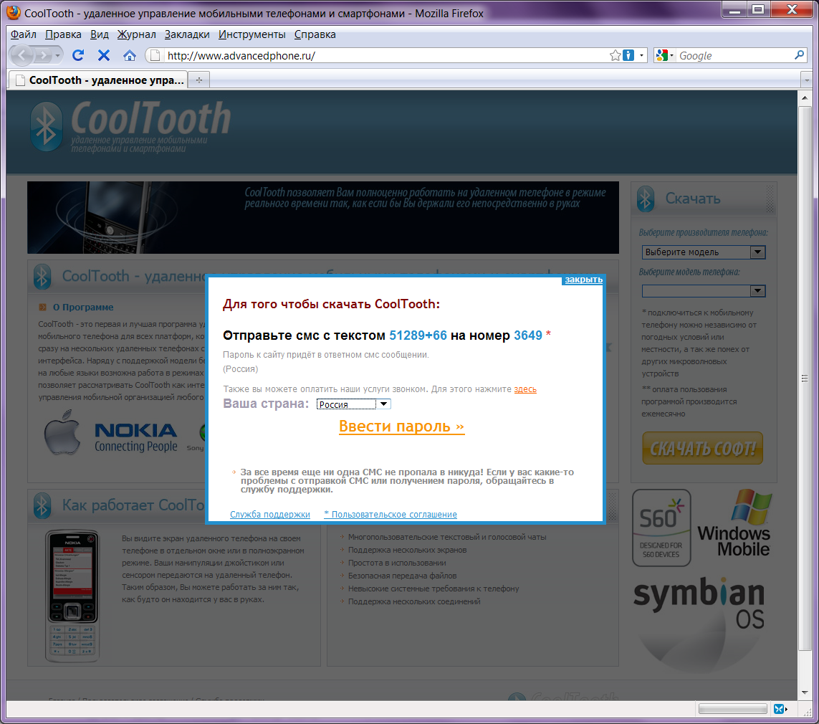The height and width of the screenshot is (724, 819).
Task: Open the Ваша страна dropdown showing Россия
Action: (x=354, y=404)
